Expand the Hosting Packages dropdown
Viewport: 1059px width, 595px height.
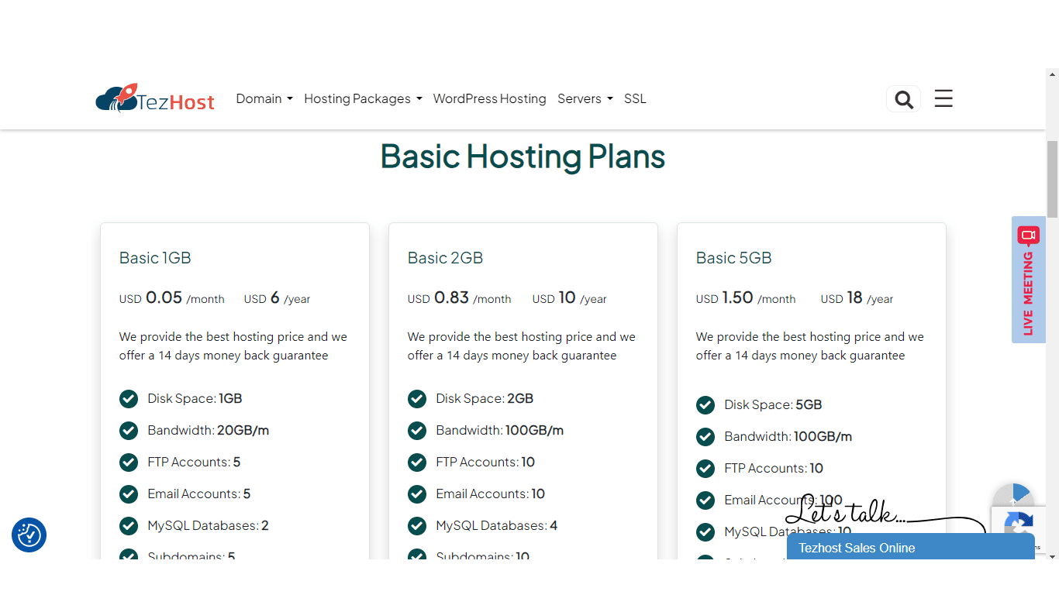coord(363,98)
